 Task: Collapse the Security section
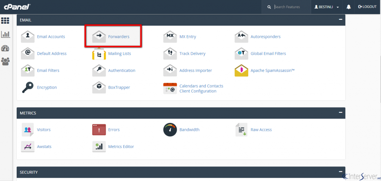tap(340, 172)
